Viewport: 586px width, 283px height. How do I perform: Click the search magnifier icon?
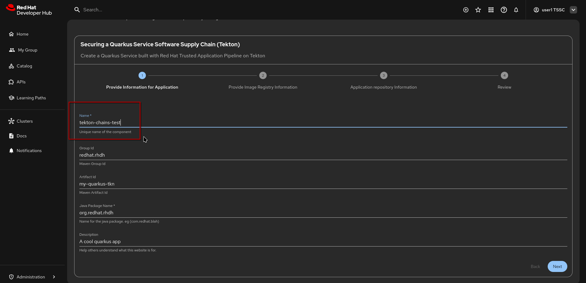(77, 10)
